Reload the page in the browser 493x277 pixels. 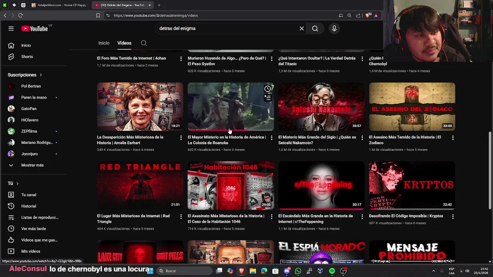[x=20, y=15]
